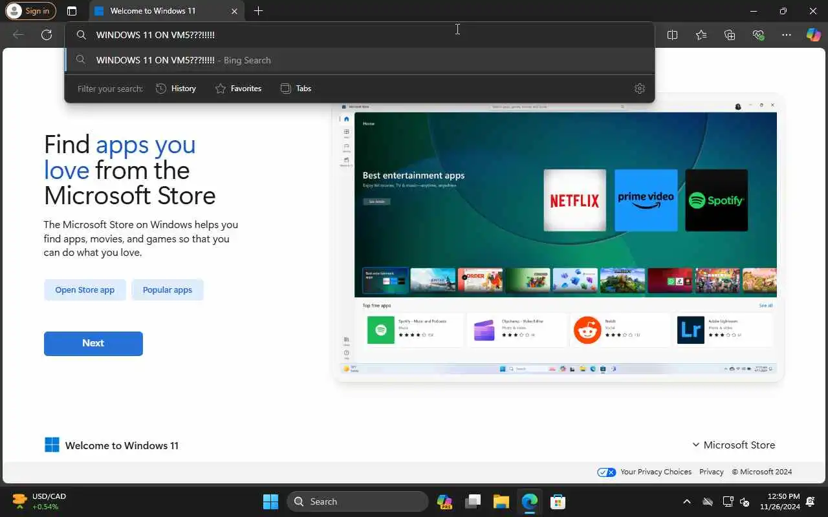Open Microsoft Store on taskbar
828x517 pixels.
(x=558, y=501)
